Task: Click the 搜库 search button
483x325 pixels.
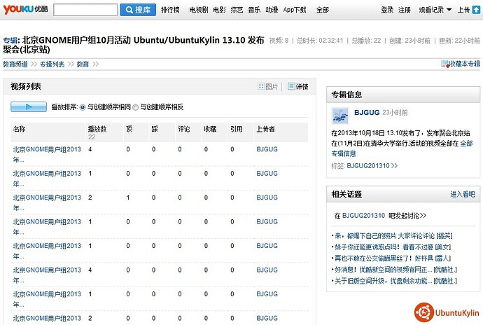Action: click(x=138, y=10)
